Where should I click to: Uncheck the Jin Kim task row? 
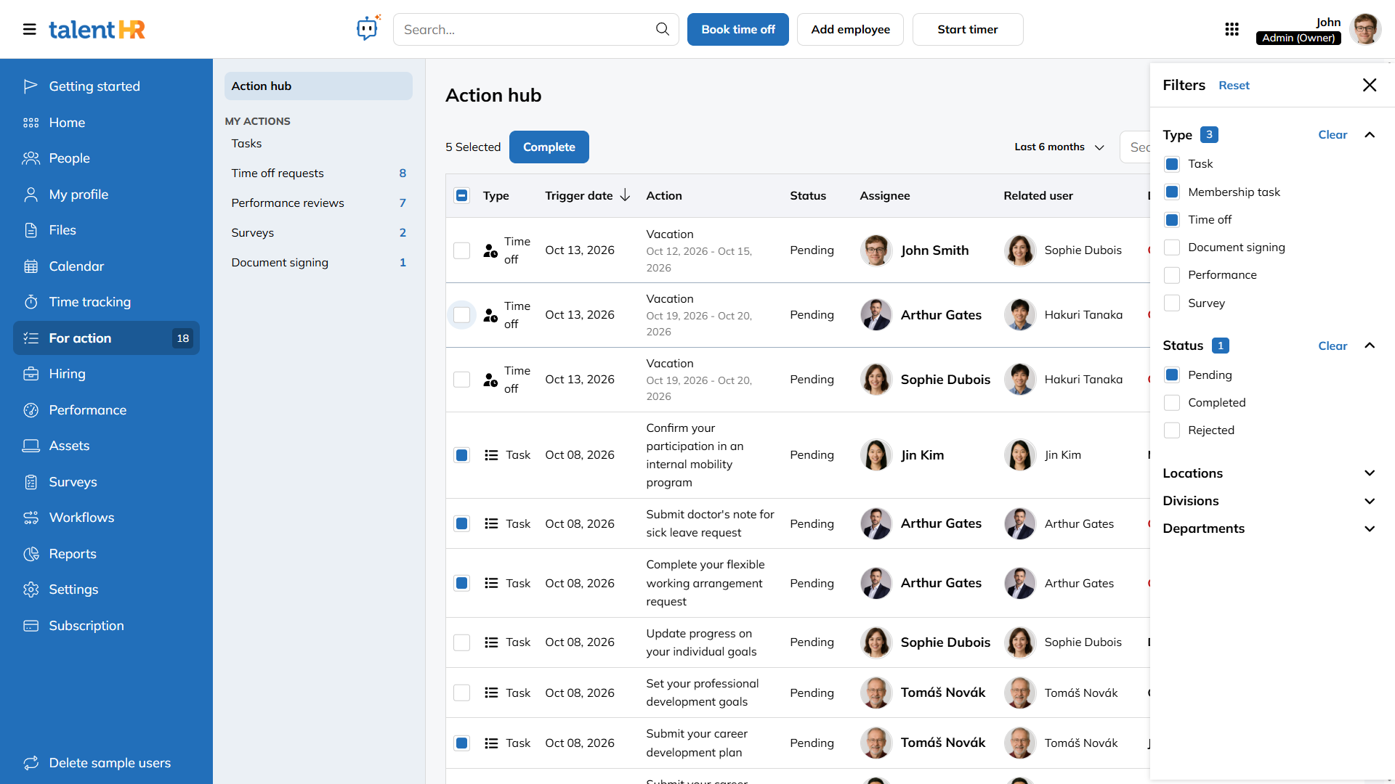[x=461, y=455]
